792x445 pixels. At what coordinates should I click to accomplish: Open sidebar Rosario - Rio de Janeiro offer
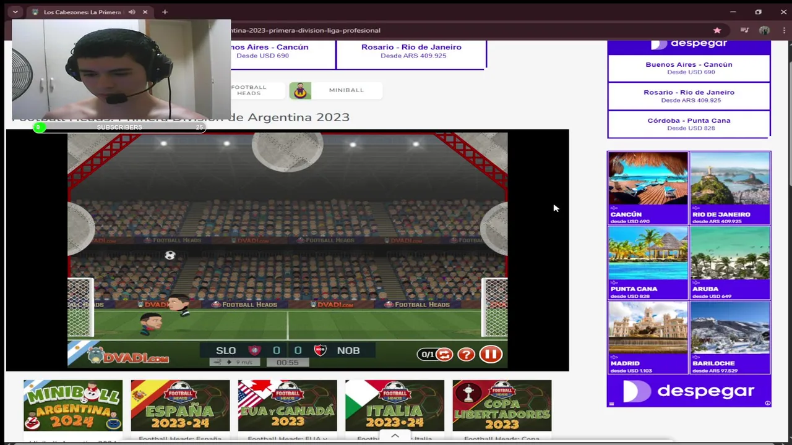(x=689, y=96)
